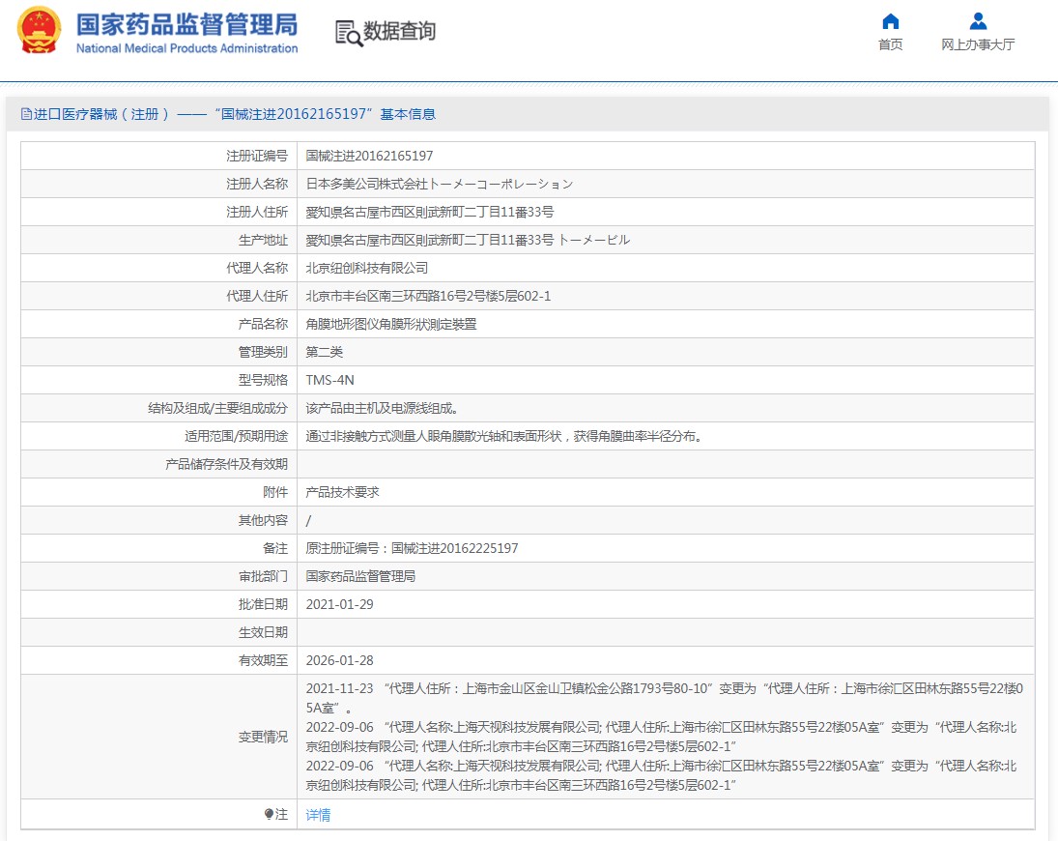Click the 附件 label
The image size is (1058, 841).
[275, 492]
